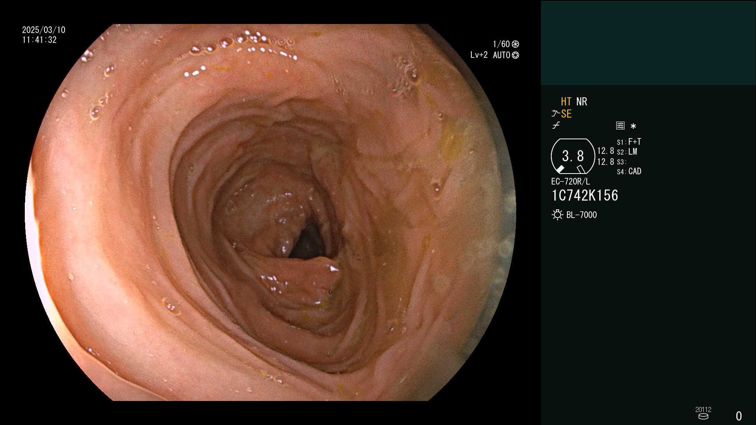Image resolution: width=756 pixels, height=425 pixels.
Task: Click the date 2025/03/10
Action: click(x=44, y=30)
